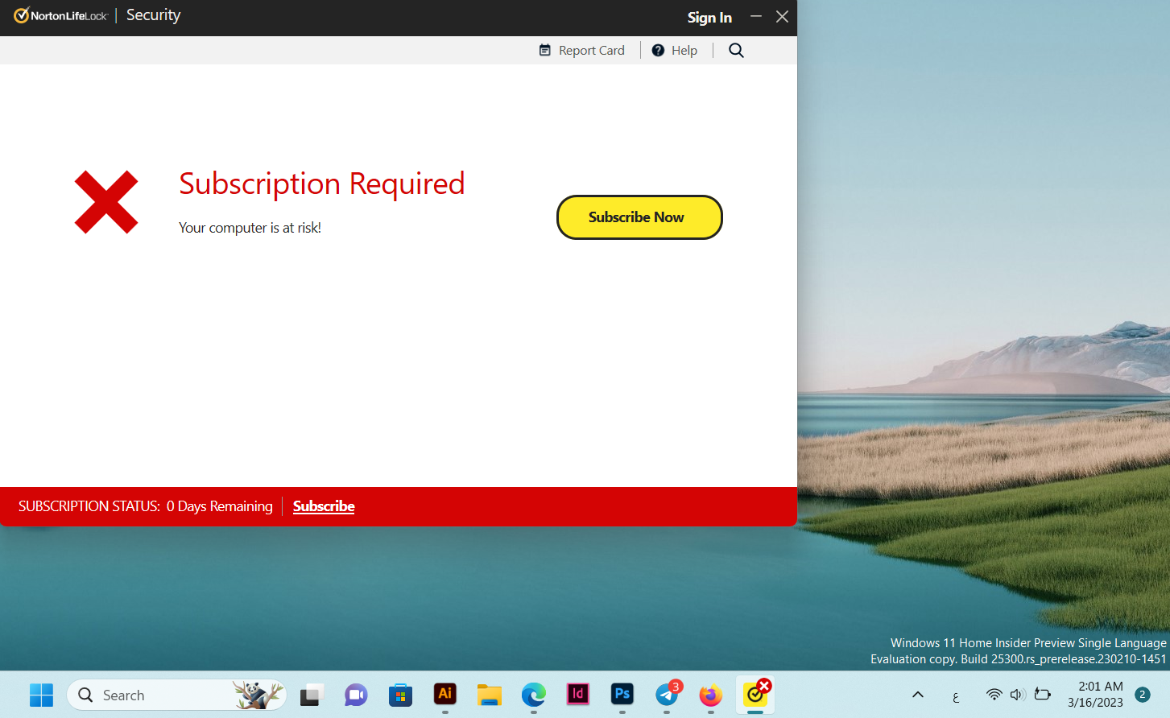
Task: Sign In to Norton account
Action: (x=709, y=17)
